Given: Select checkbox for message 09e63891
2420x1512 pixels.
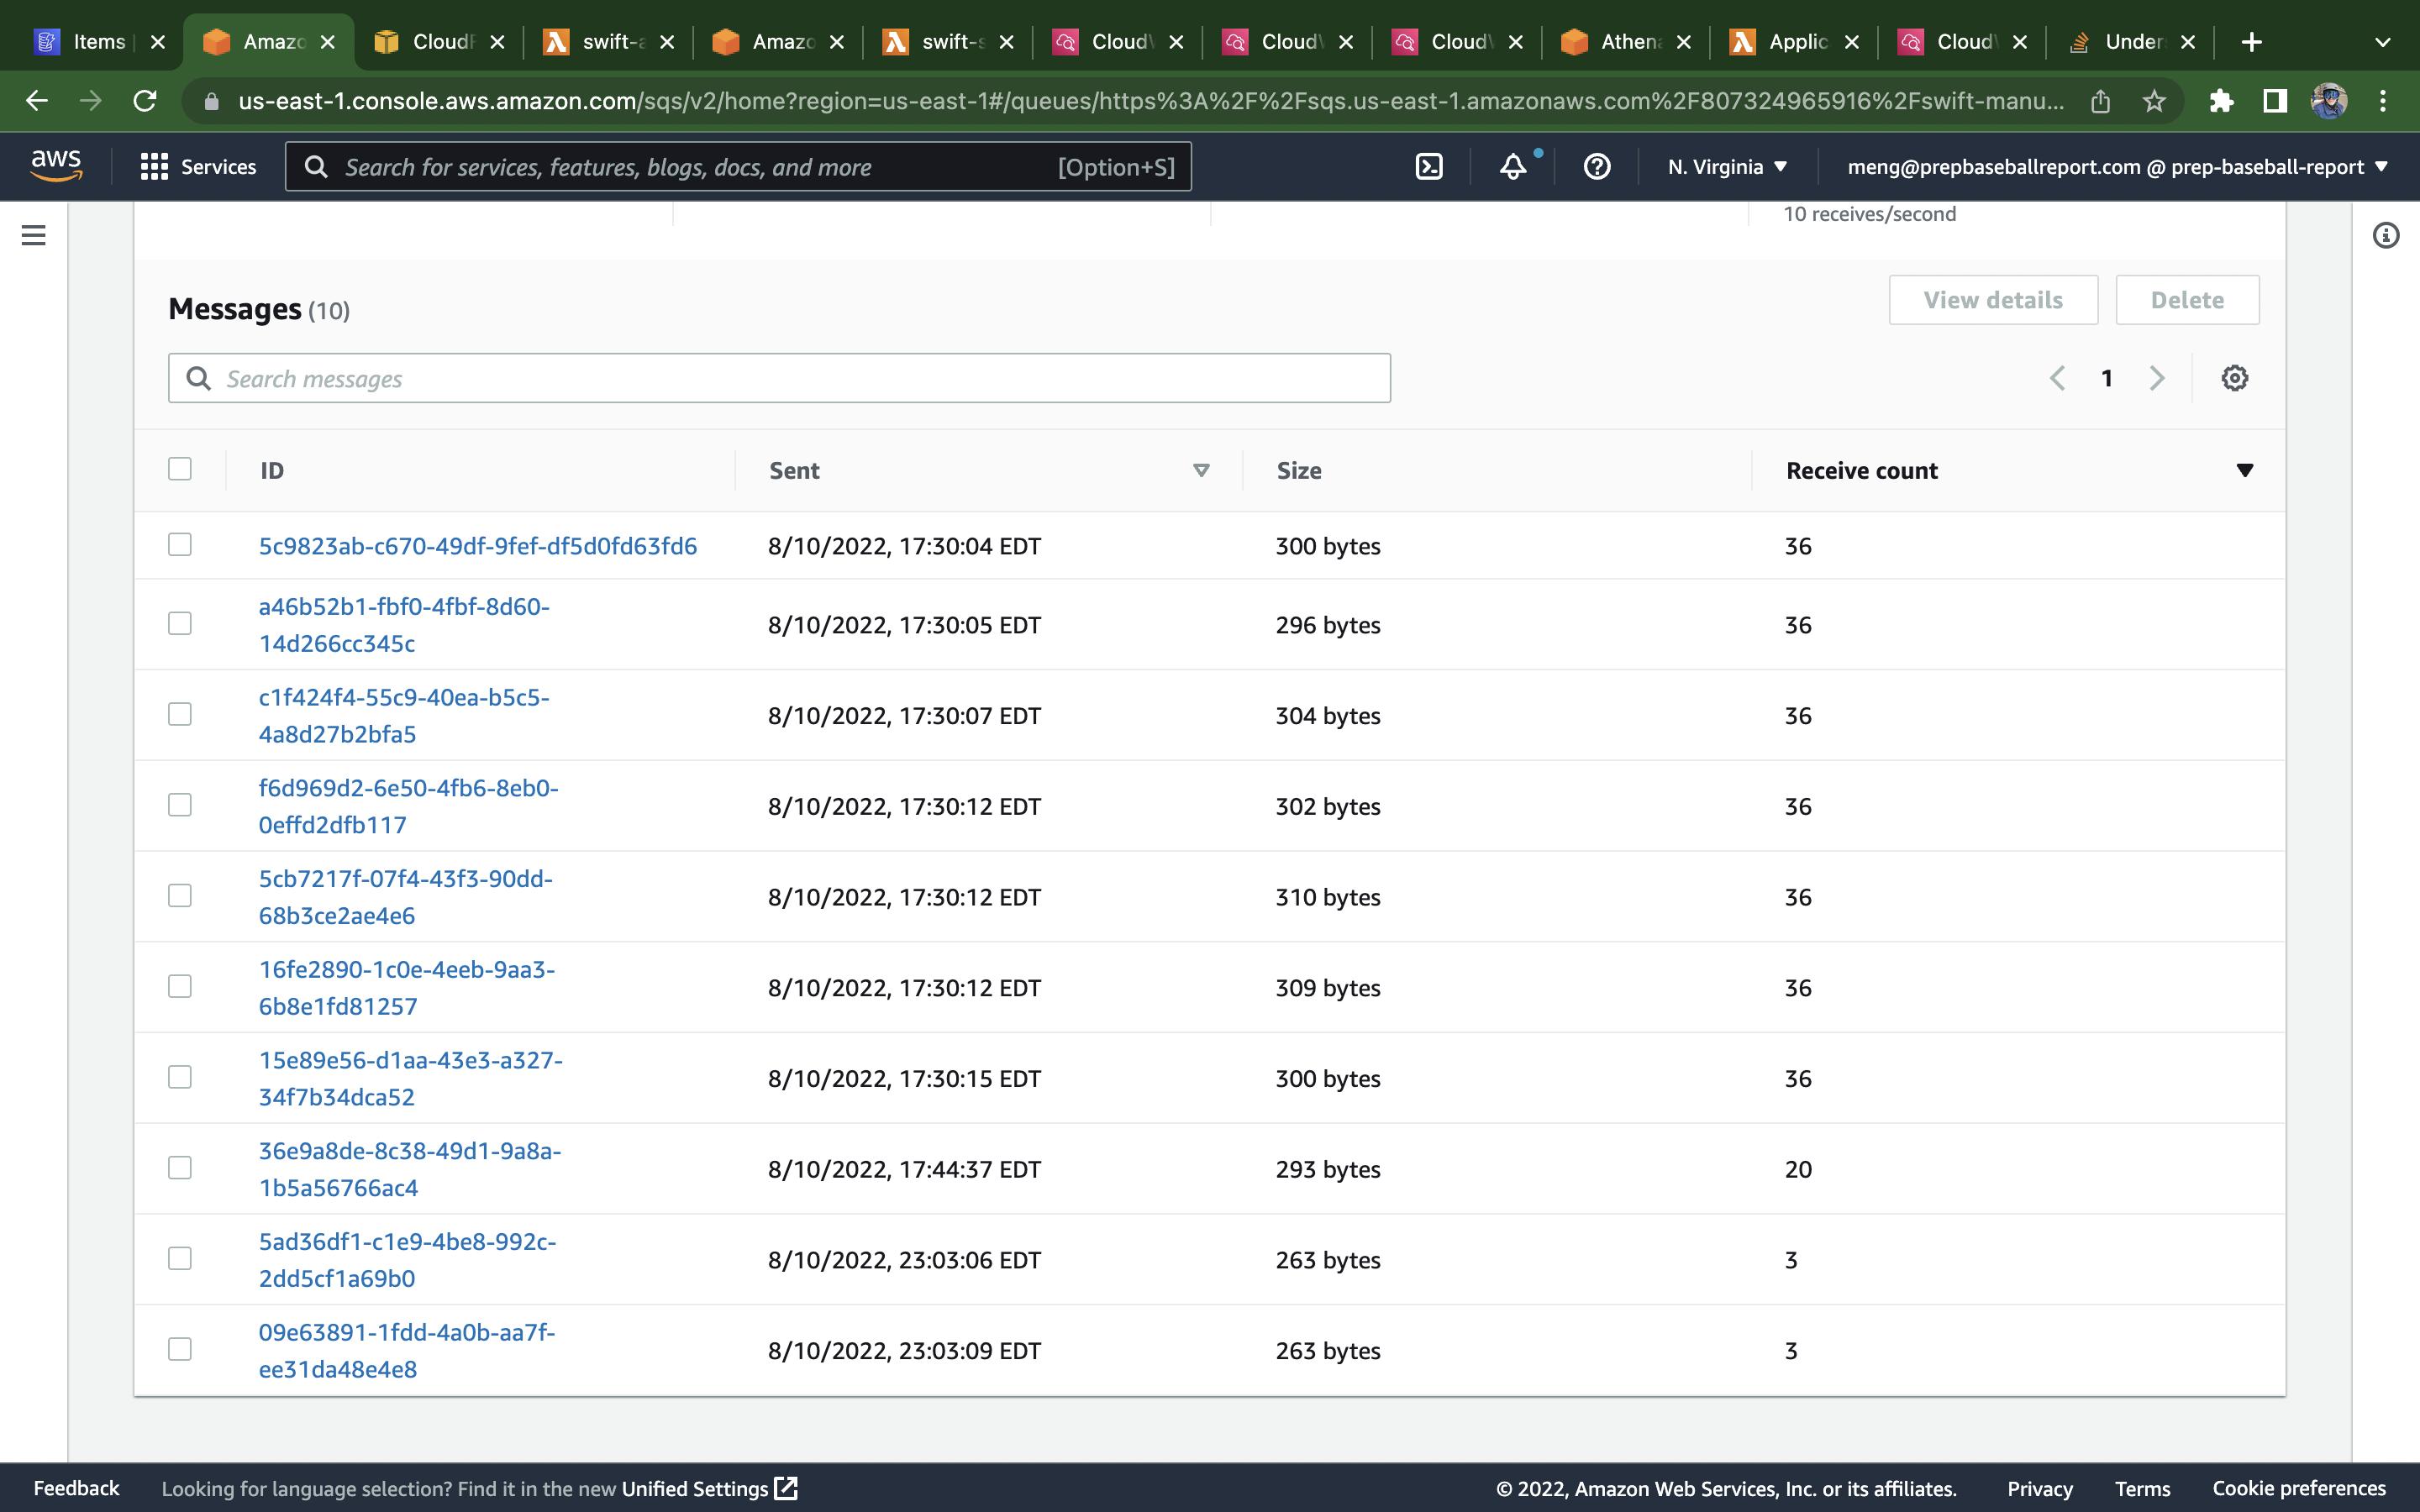Looking at the screenshot, I should [180, 1349].
